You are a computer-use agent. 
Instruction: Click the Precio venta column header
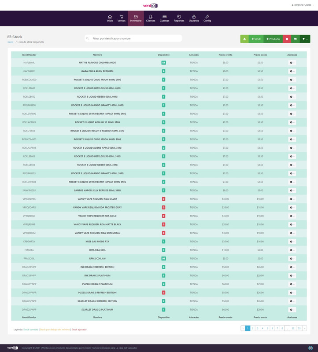(226, 55)
